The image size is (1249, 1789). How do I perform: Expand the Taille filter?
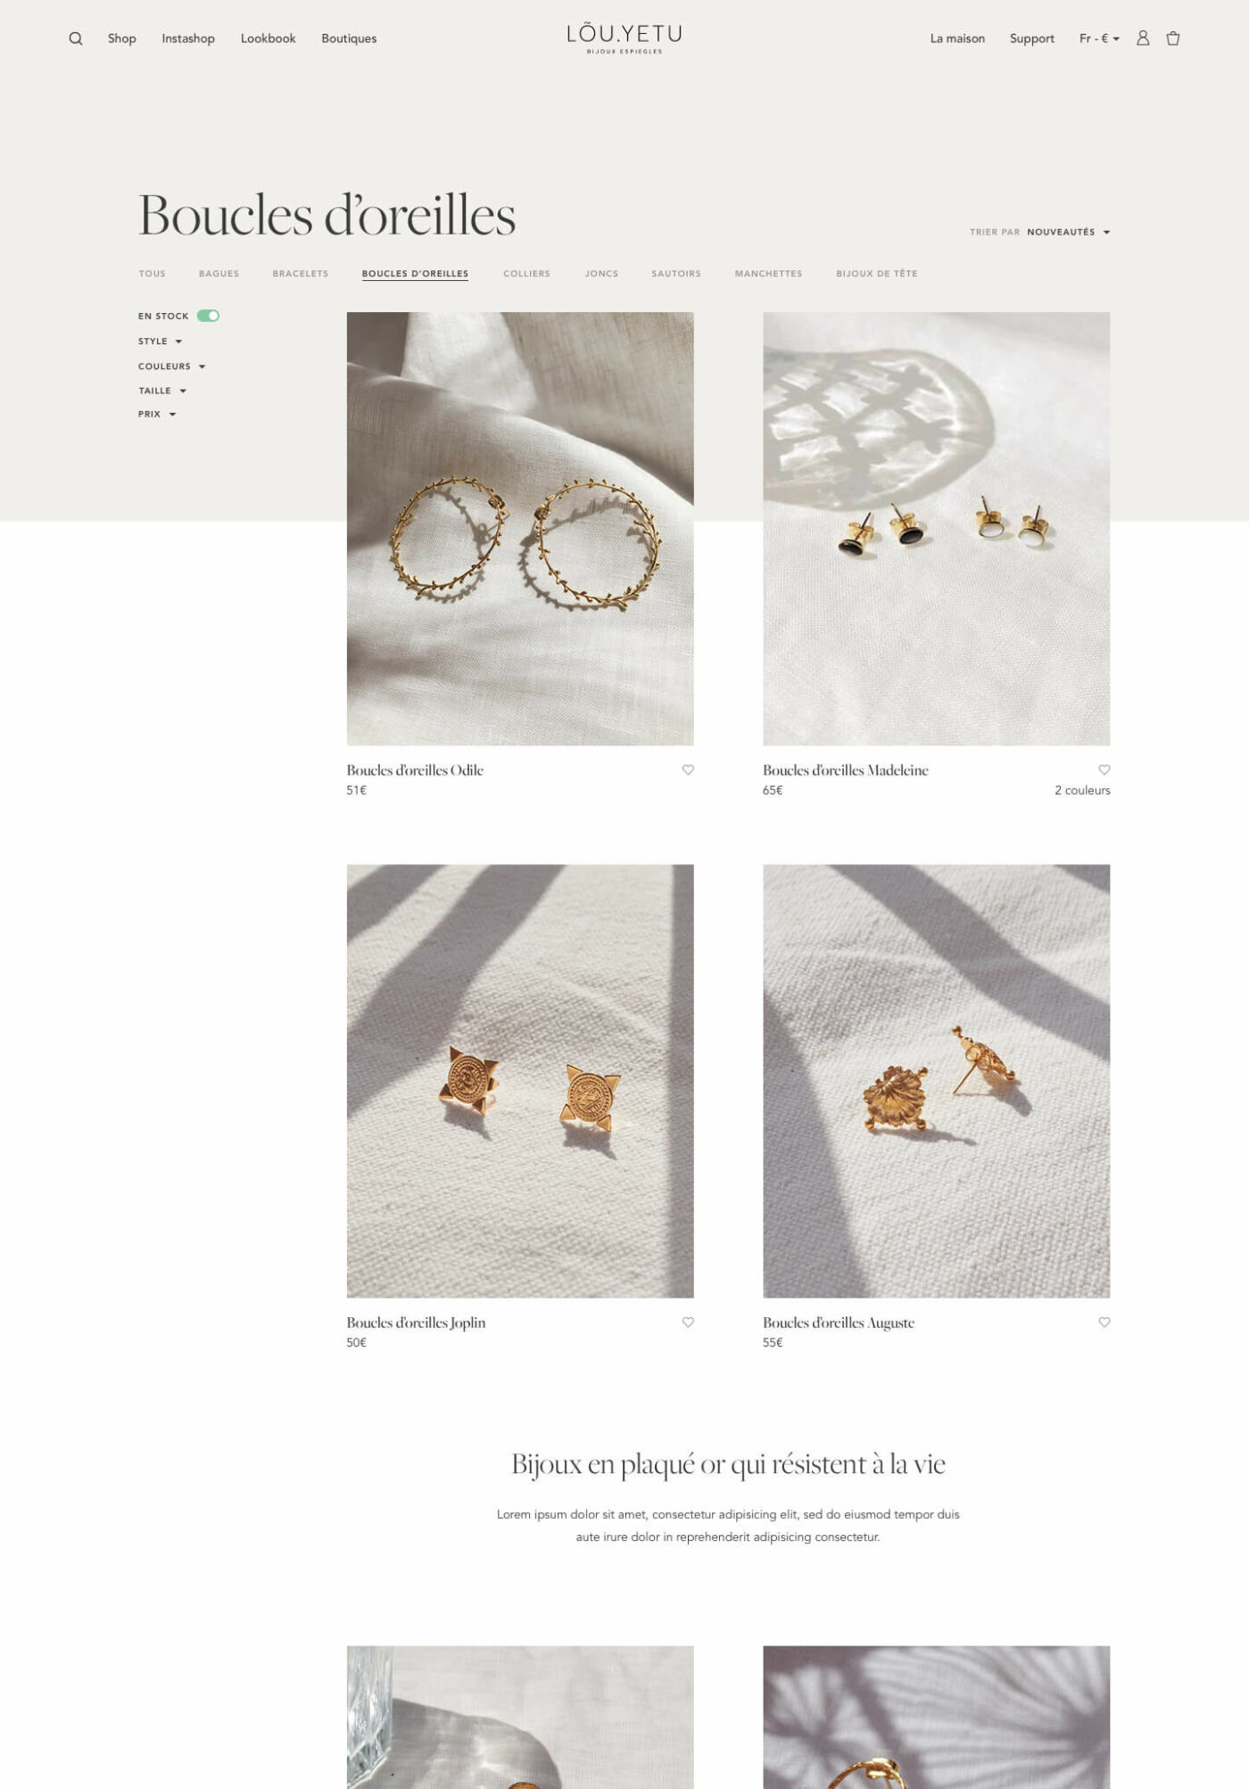(x=162, y=391)
